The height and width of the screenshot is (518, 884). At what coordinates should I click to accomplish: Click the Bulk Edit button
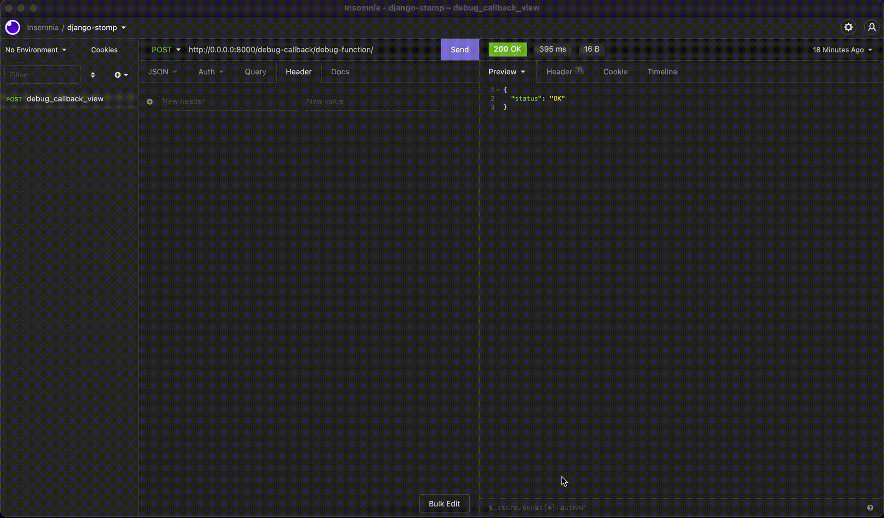(x=444, y=504)
